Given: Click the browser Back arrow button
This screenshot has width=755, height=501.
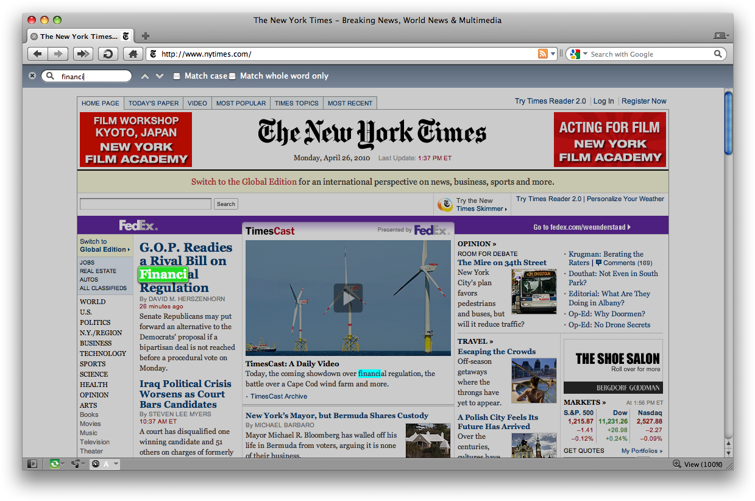Looking at the screenshot, I should click(x=38, y=54).
